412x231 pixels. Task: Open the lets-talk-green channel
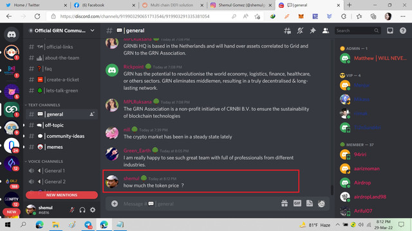coord(62,90)
